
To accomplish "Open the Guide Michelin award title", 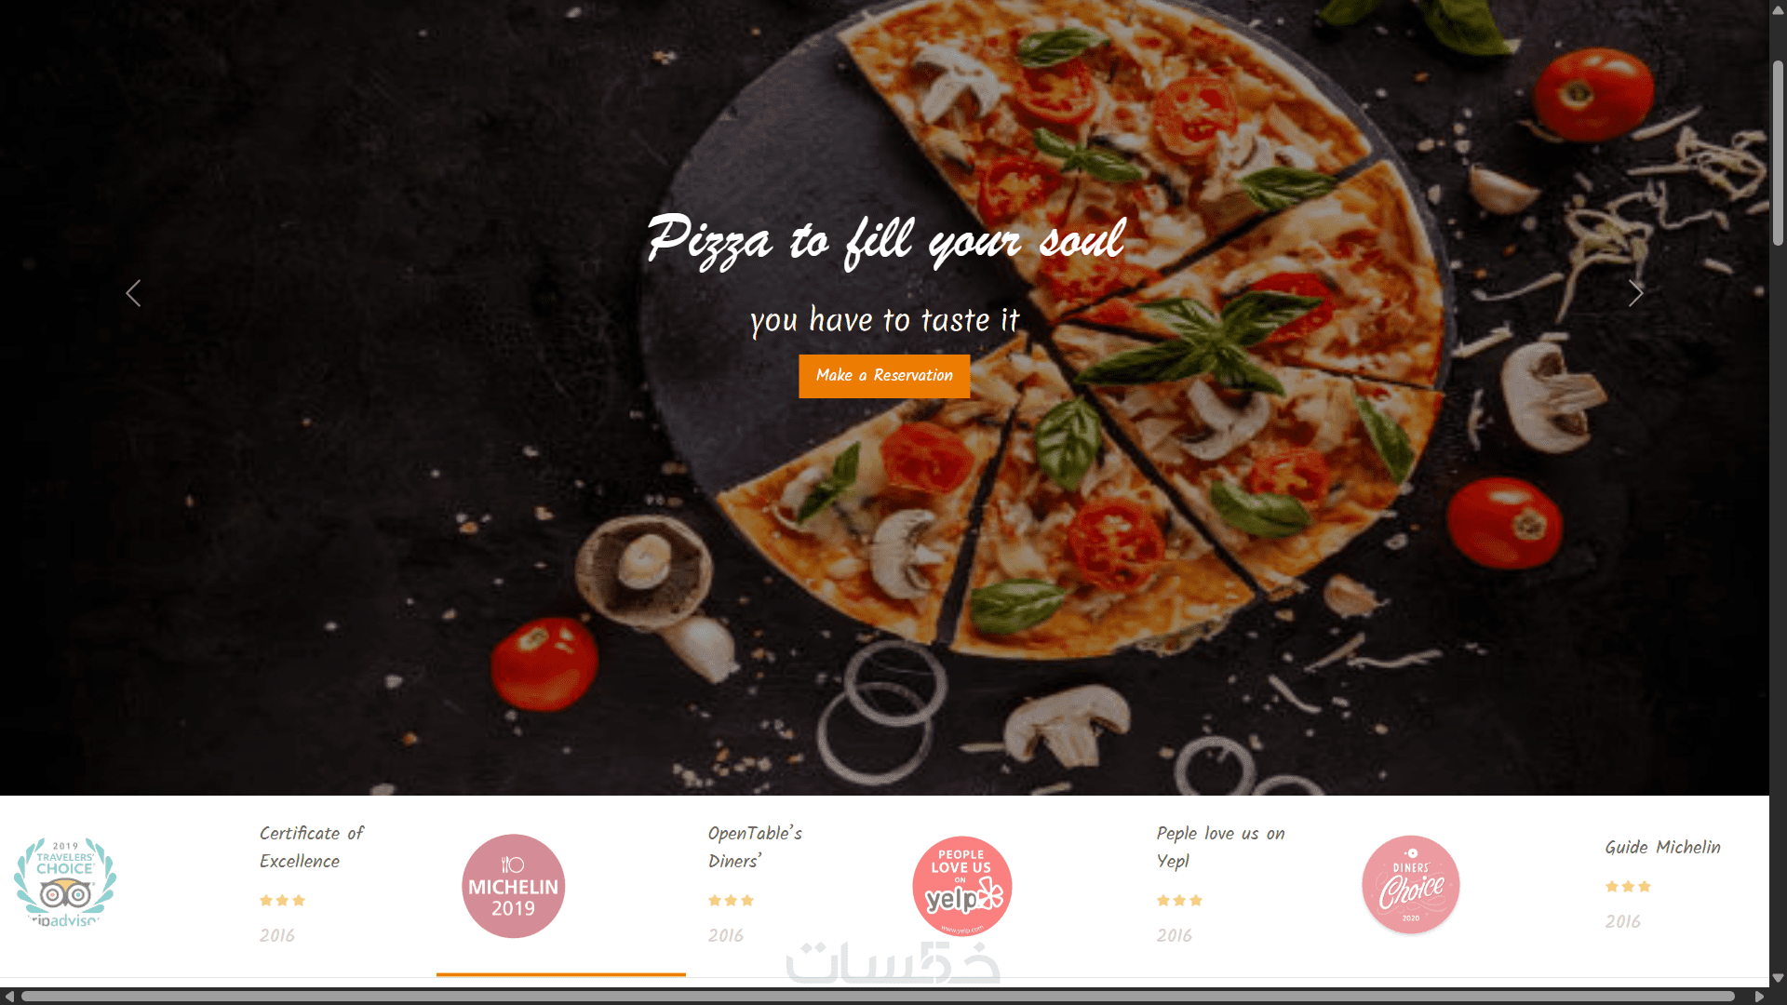I will coord(1662,847).
